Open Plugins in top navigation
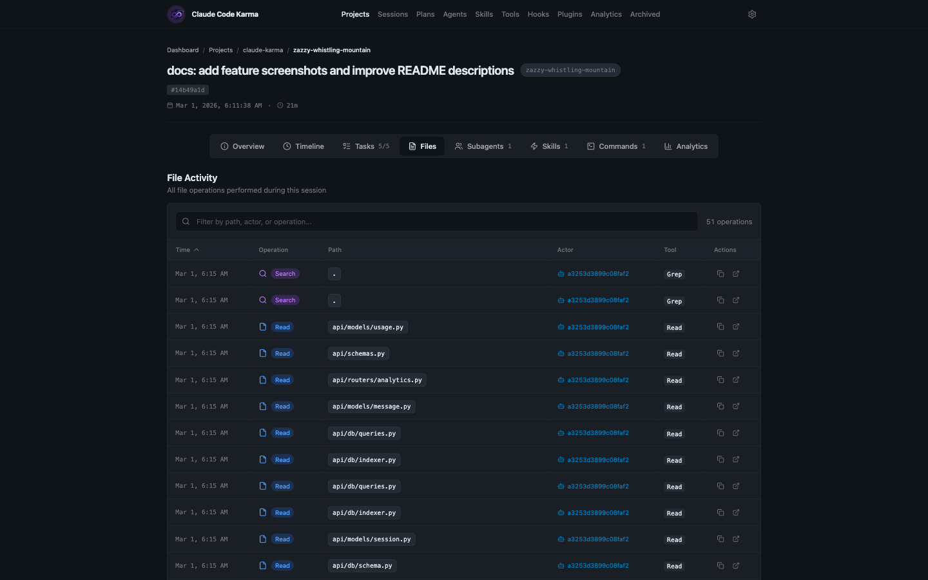Image resolution: width=928 pixels, height=580 pixels. 570,14
